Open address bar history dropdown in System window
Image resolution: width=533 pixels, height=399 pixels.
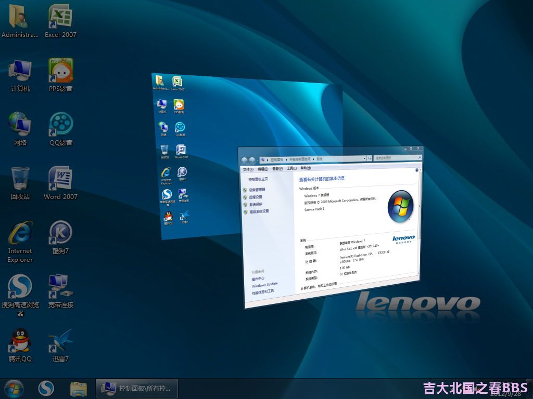click(364, 158)
